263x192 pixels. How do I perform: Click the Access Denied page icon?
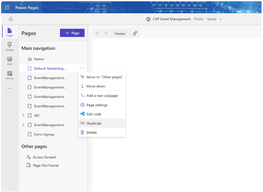click(x=29, y=157)
